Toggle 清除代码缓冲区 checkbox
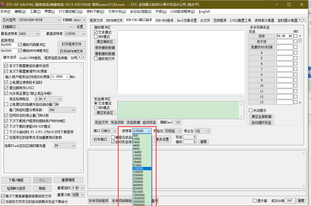Viewport: 311px width, 206px height. 20,45
